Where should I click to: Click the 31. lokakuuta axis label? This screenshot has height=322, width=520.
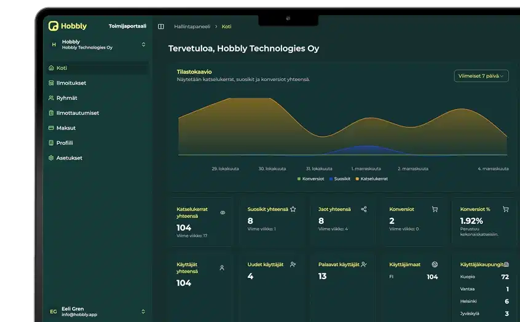[x=319, y=169]
